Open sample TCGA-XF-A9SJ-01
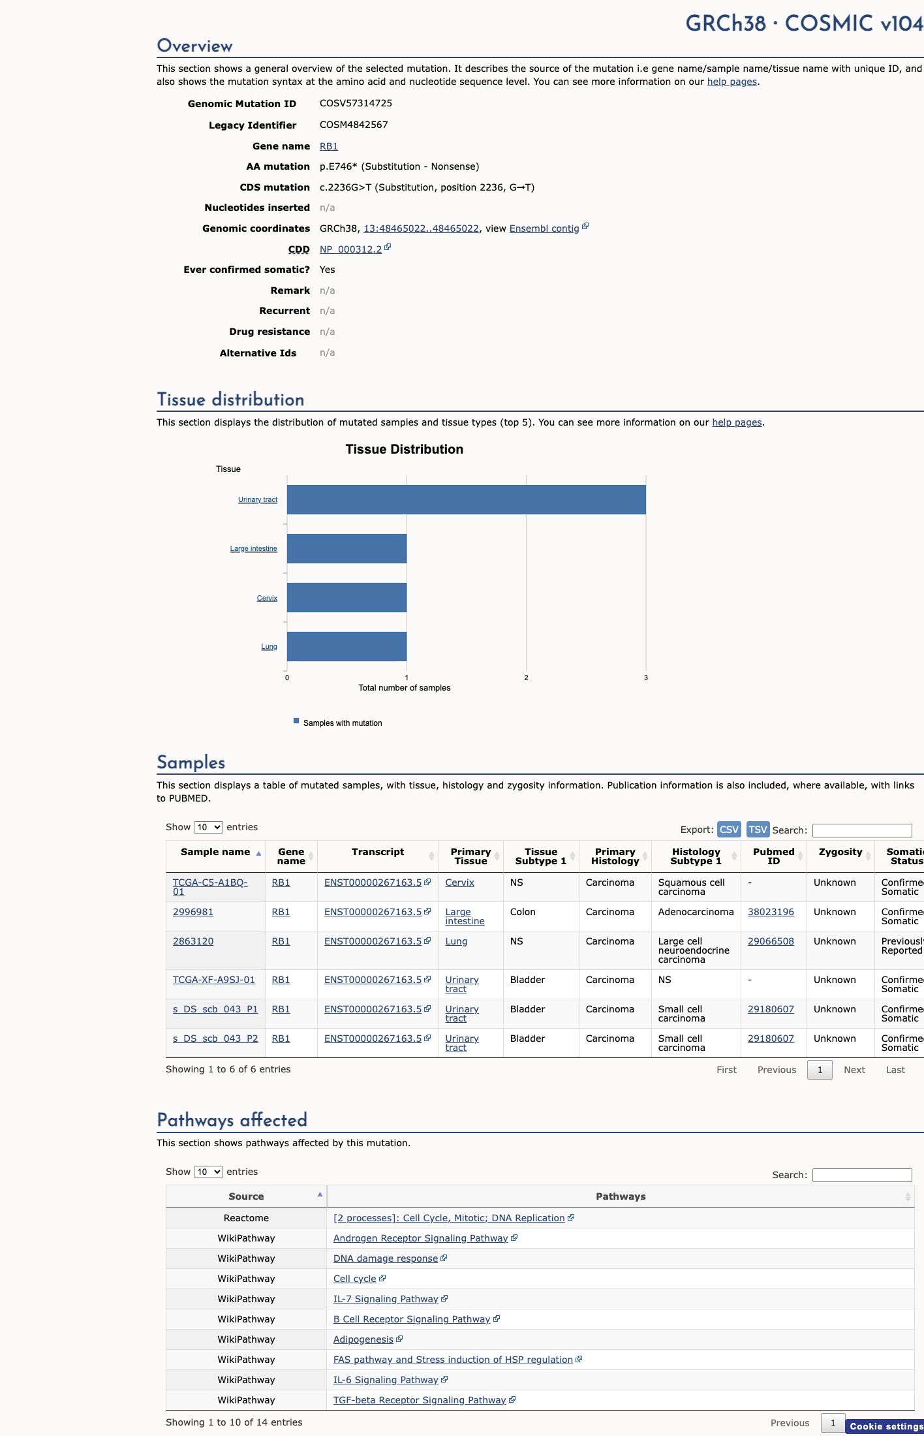924x1436 pixels. (x=213, y=980)
